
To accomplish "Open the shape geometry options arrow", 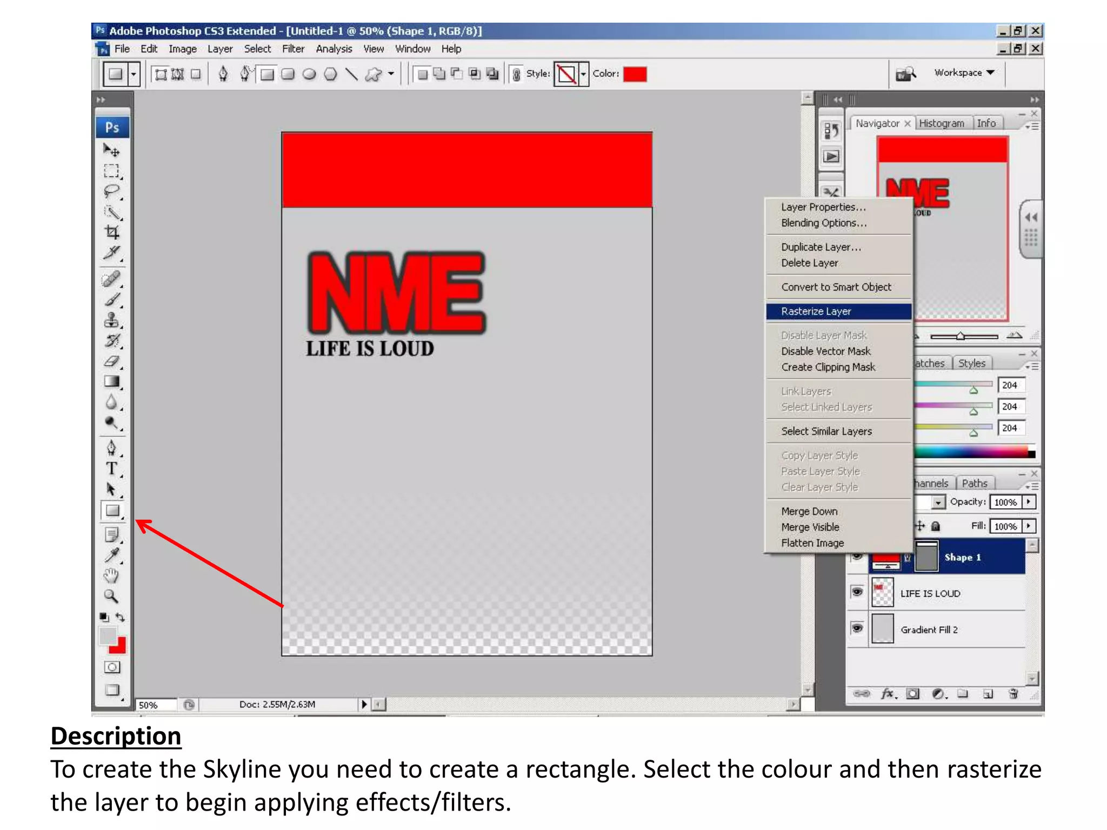I will [391, 74].
